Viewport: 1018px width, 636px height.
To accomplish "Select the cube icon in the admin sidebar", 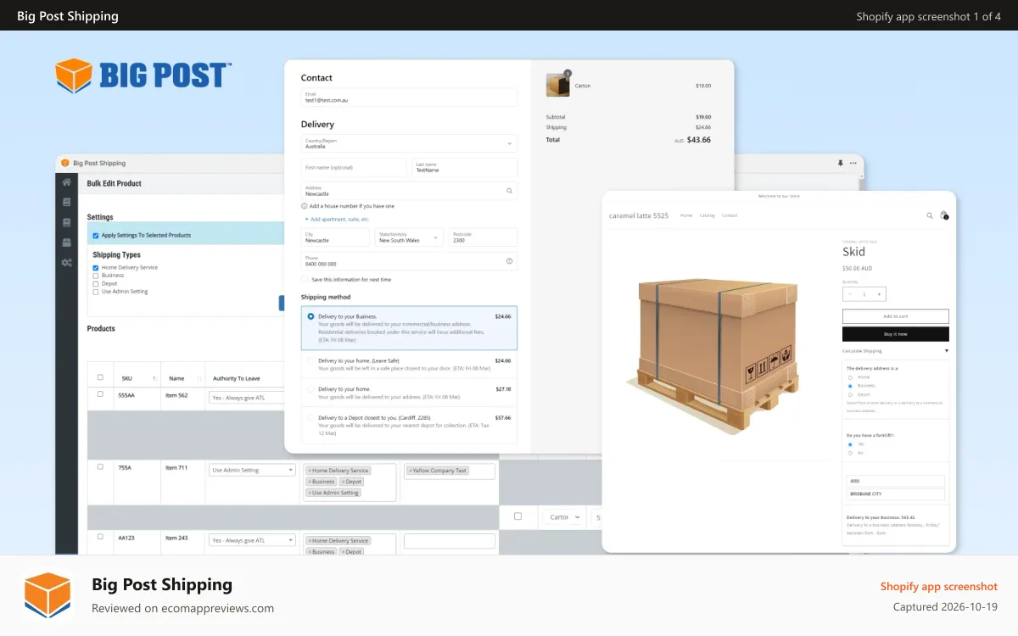I will click(67, 243).
